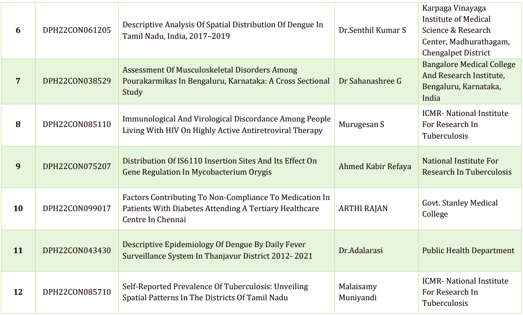
Task: Click author name ARTHI RAJAN
Action: (x=363, y=209)
